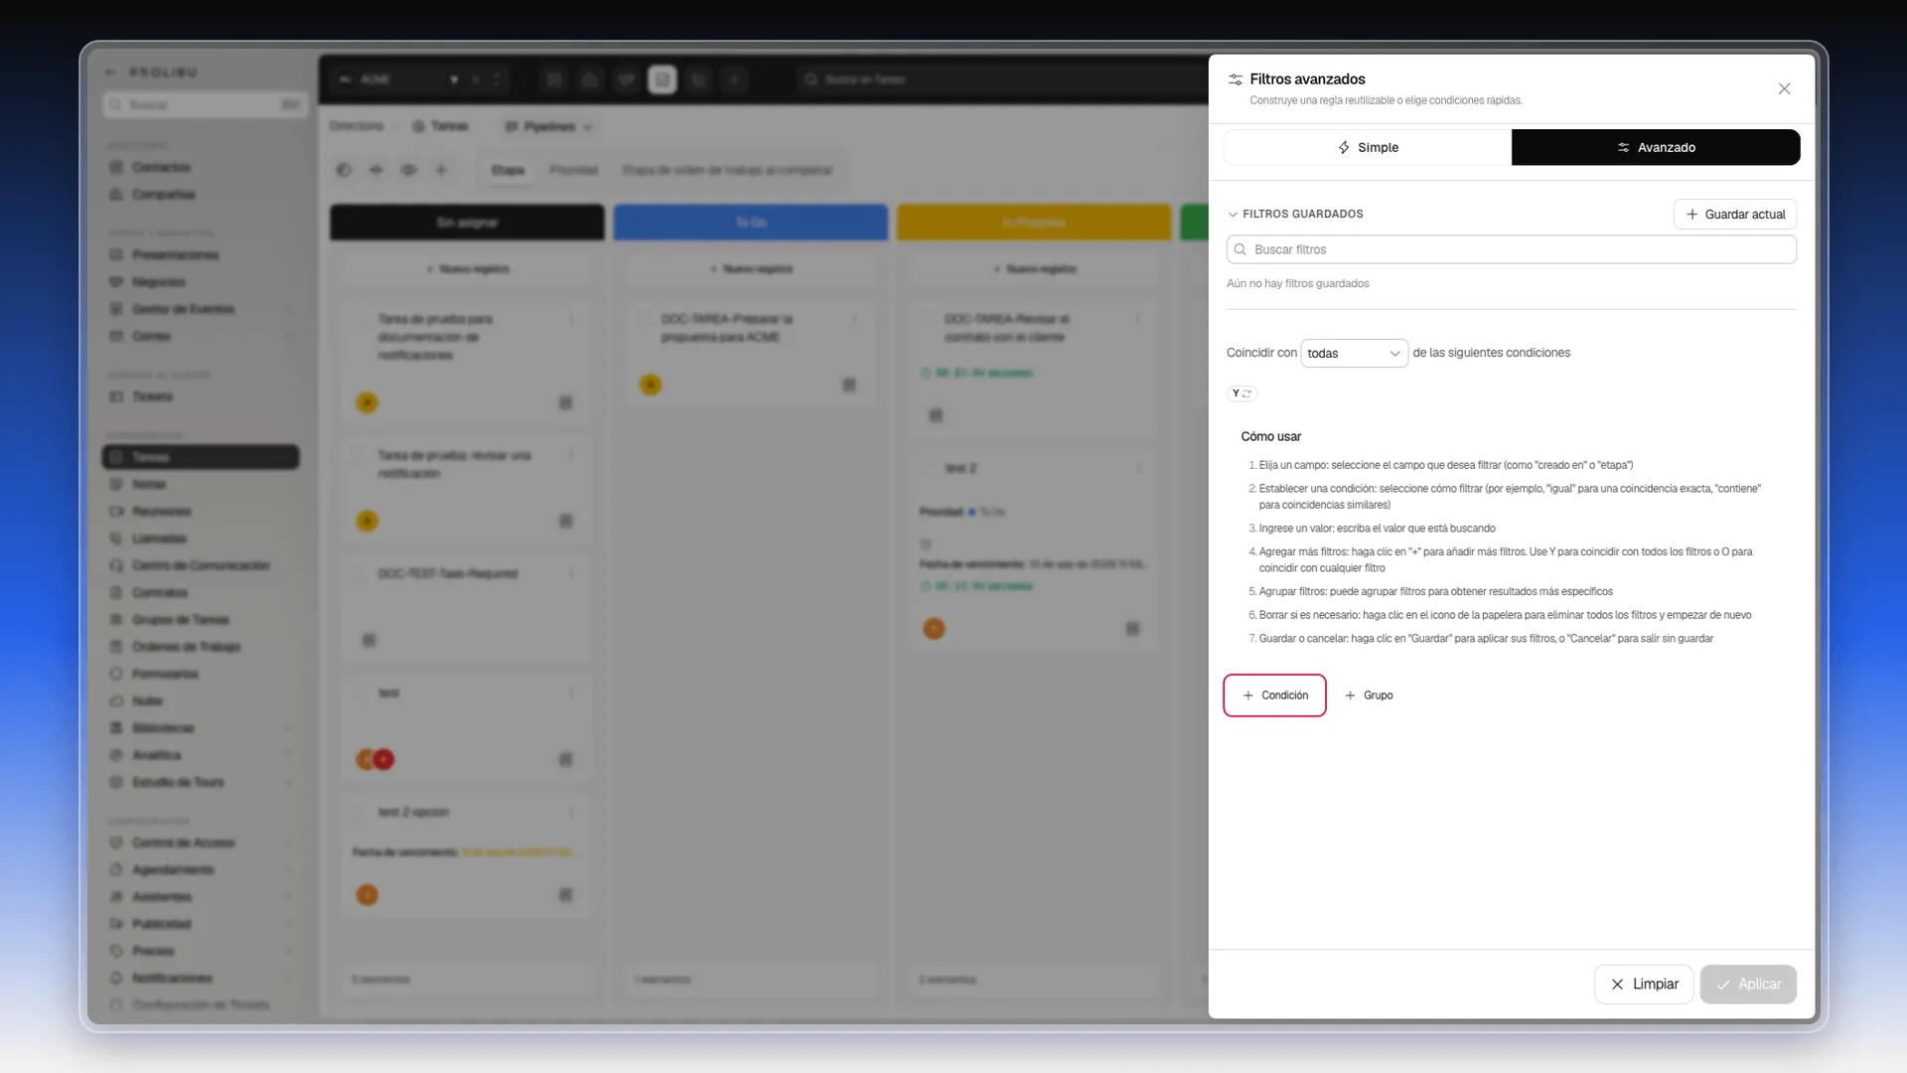Viewport: 1907px width, 1073px height.
Task: Open Tickets in the left sidebar
Action: pyautogui.click(x=201, y=396)
